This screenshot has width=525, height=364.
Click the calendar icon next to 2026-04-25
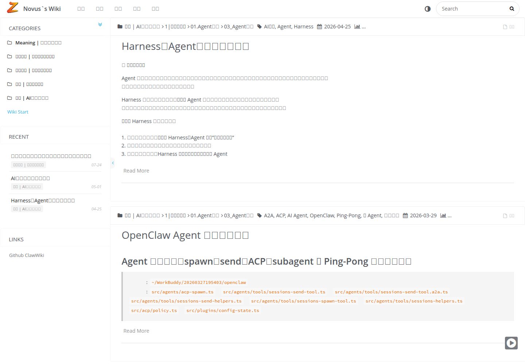coord(319,27)
